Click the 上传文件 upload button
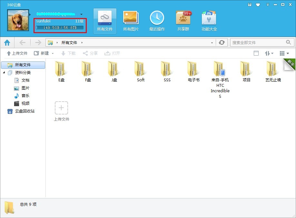This screenshot has width=296, height=218. click(17, 53)
